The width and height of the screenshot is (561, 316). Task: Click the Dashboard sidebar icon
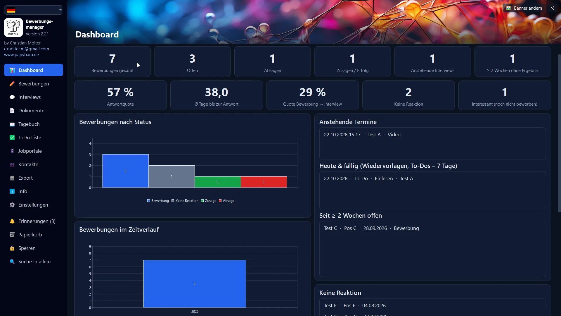pos(12,70)
